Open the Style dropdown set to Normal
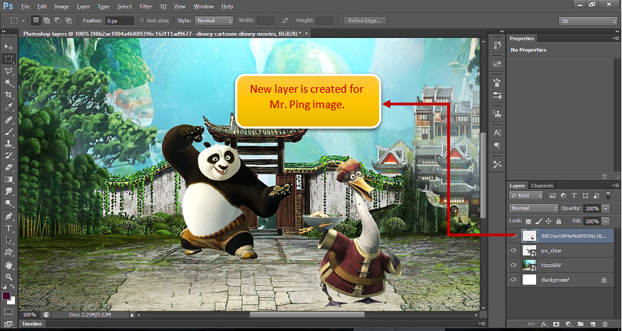 [214, 20]
